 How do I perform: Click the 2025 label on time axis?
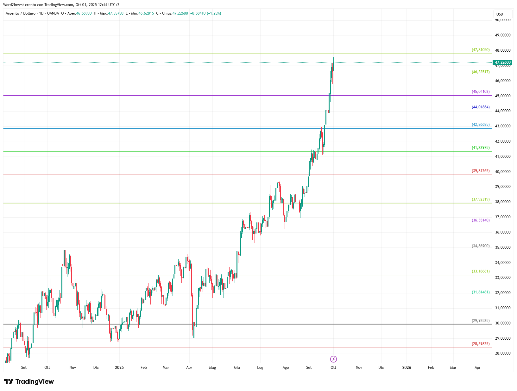119,368
